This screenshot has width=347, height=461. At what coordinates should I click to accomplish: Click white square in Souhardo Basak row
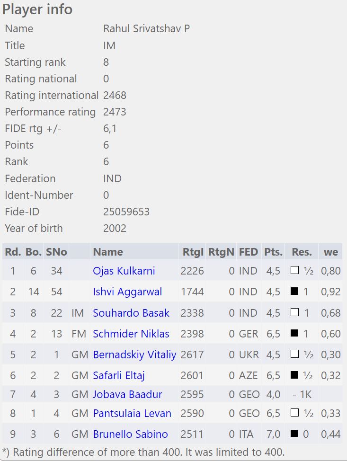point(294,313)
